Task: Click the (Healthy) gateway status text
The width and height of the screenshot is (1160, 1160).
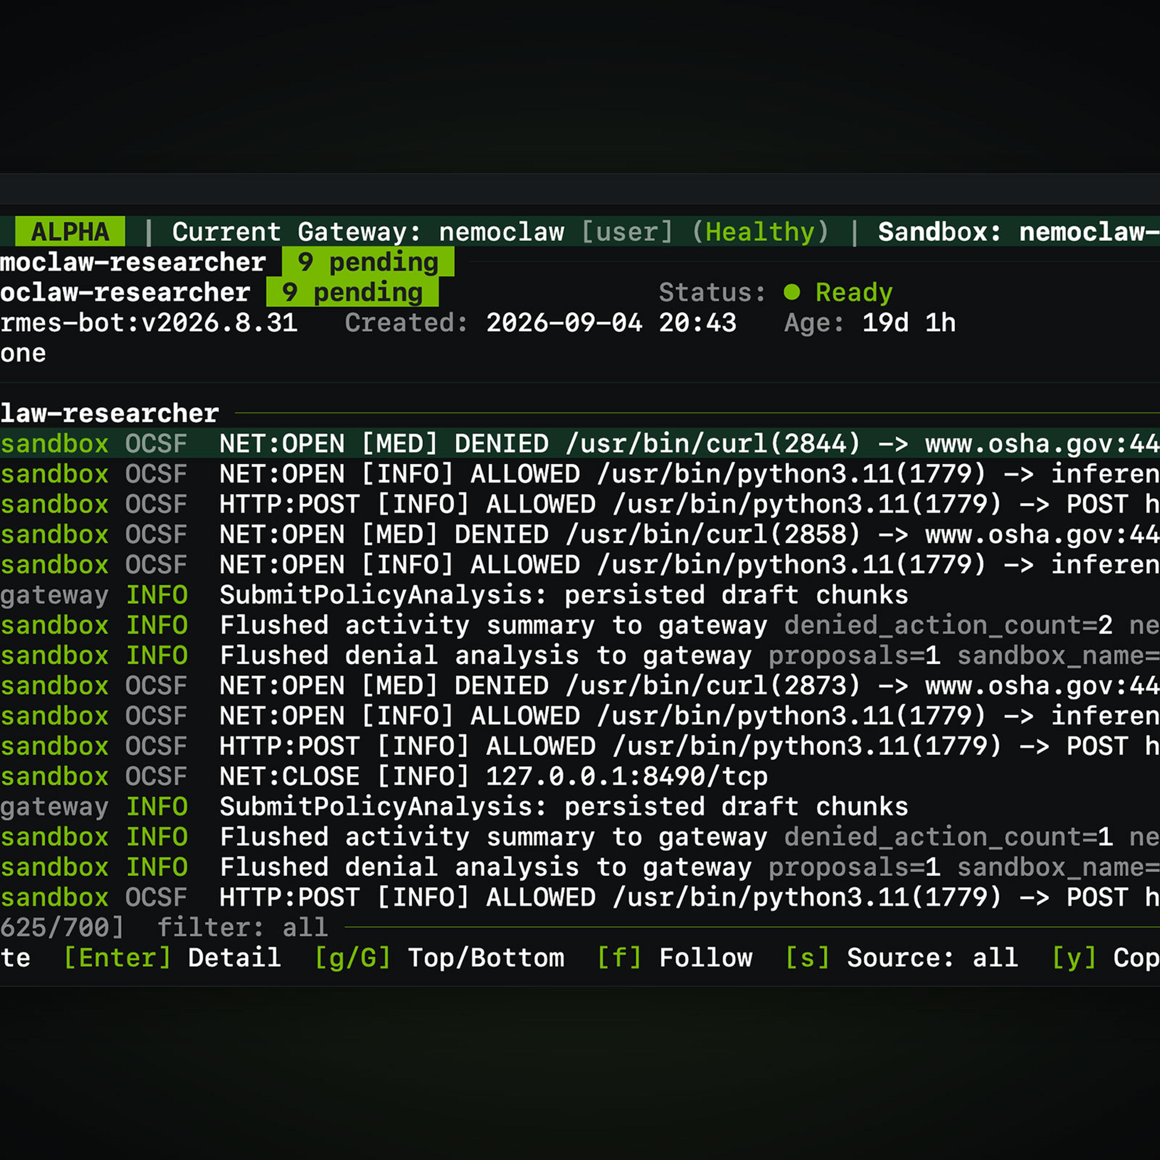Action: [761, 232]
